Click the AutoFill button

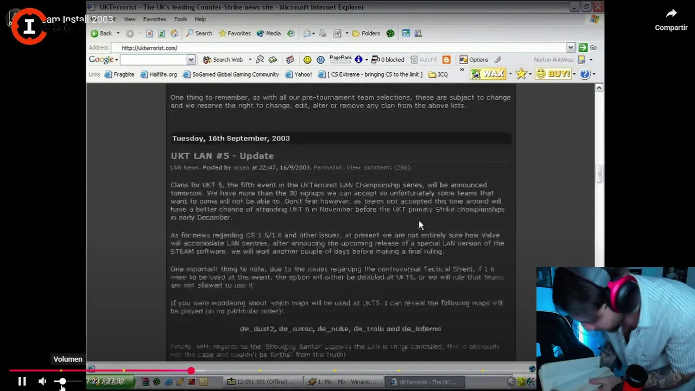pyautogui.click(x=423, y=60)
